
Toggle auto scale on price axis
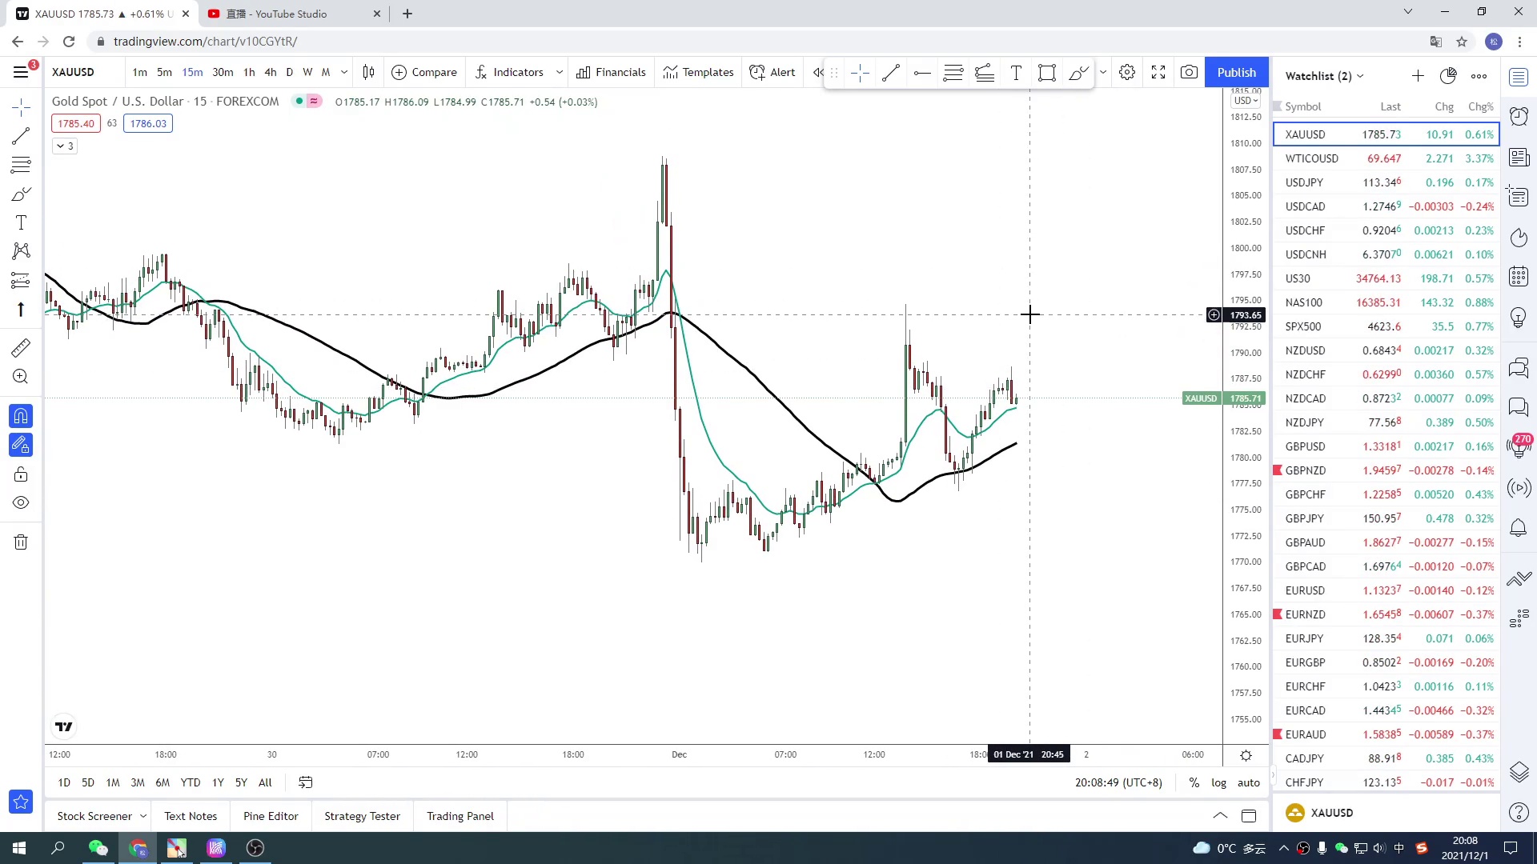1248,782
